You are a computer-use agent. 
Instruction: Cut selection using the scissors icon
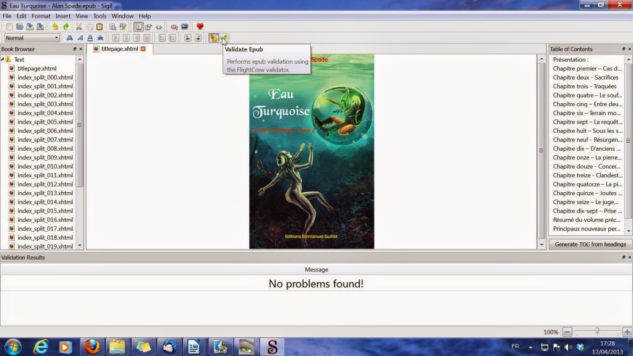(x=79, y=27)
